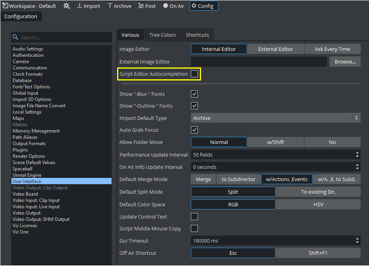
Task: Click the Performance Update Interval stepper arrows
Action: 357,155
